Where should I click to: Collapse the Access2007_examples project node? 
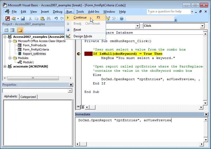[5, 37]
